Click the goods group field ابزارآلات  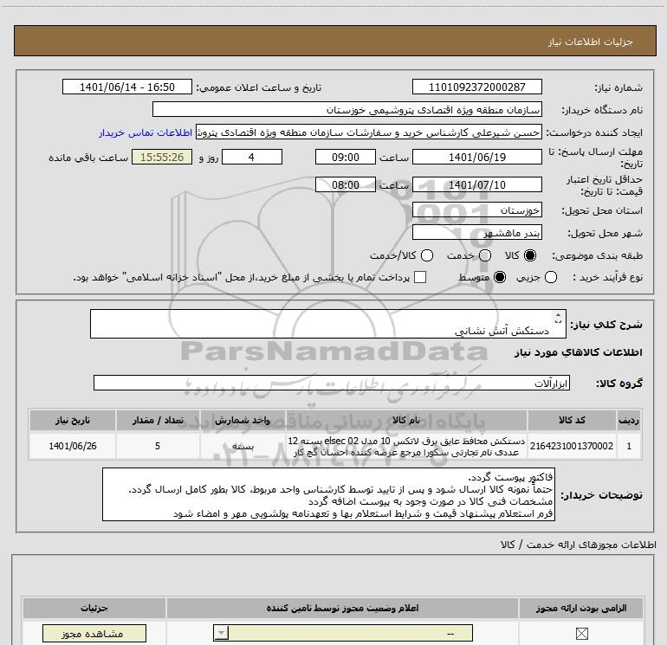tap(332, 383)
